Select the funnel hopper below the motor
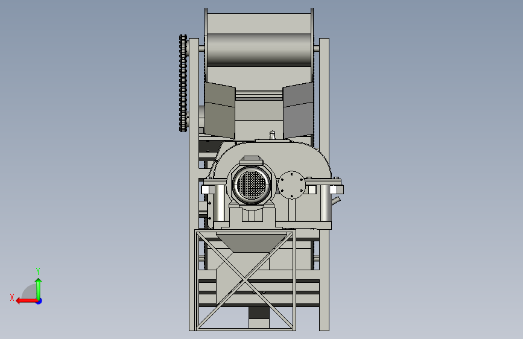Image resolution: width=523 pixels, height=339 pixels. pyautogui.click(x=251, y=242)
